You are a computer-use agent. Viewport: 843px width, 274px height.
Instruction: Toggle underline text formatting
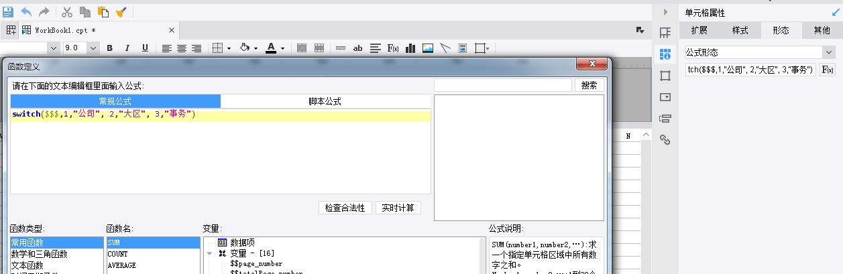[x=145, y=48]
